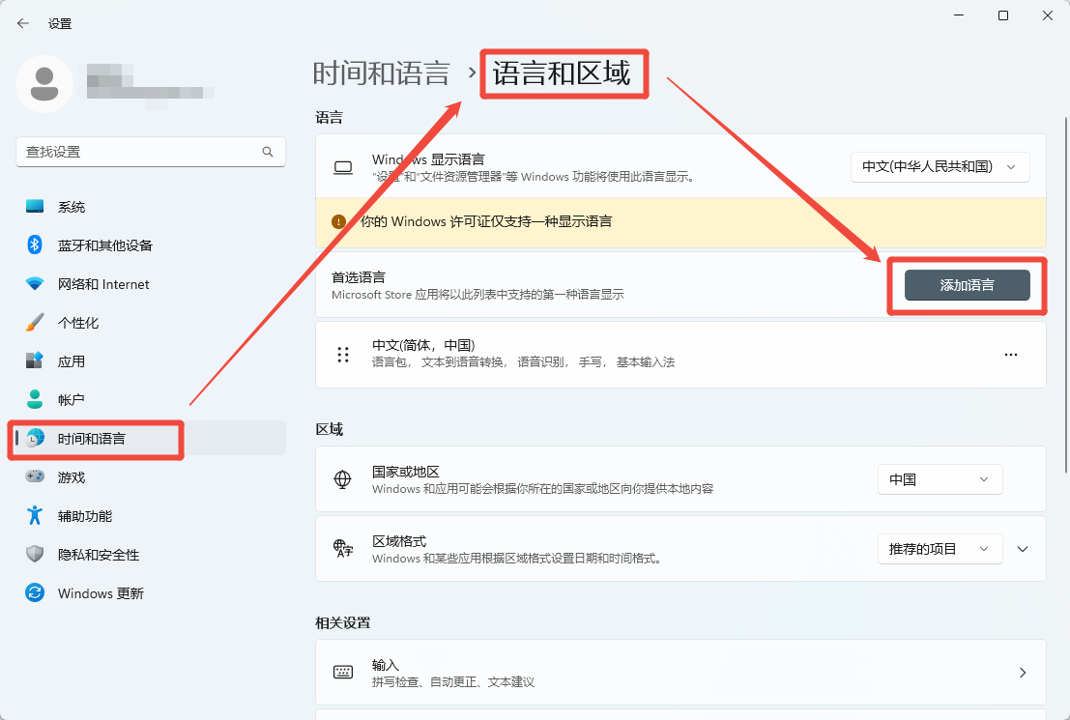Click the 辅助功能 accessibility icon
This screenshot has width=1070, height=720.
pyautogui.click(x=34, y=515)
